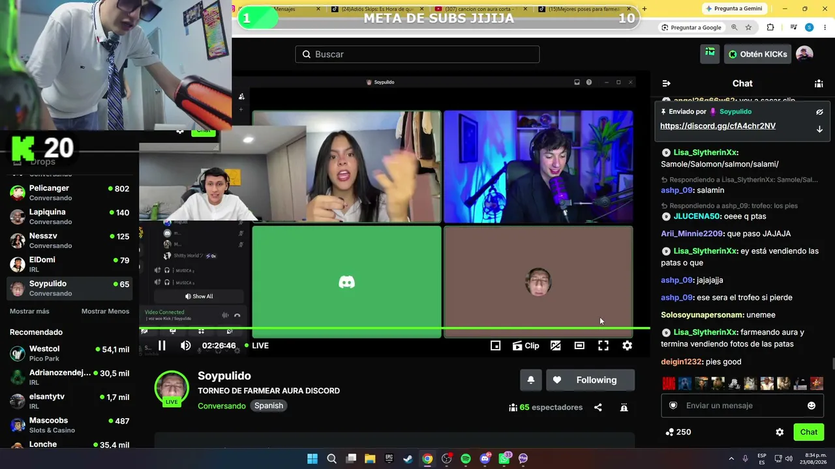The image size is (835, 469).
Task: Open Chrome zoom magnifier icon
Action: [735, 27]
